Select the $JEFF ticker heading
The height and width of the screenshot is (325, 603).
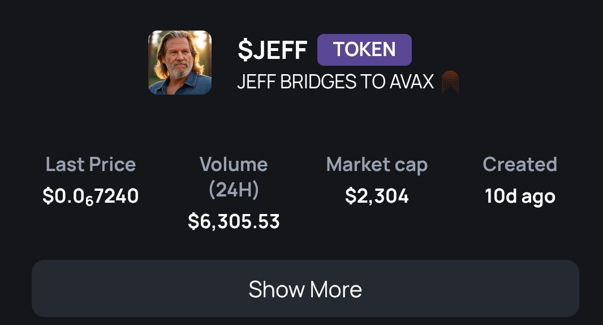(x=273, y=50)
